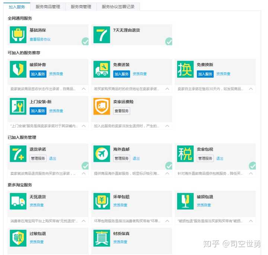Collapse the 坏单包赔 description chevron
This screenshot has width=268, height=255.
pyautogui.click(x=167, y=221)
